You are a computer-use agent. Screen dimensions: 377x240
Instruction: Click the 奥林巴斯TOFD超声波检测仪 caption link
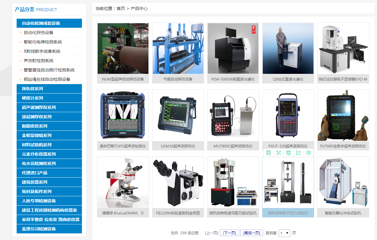123,146
